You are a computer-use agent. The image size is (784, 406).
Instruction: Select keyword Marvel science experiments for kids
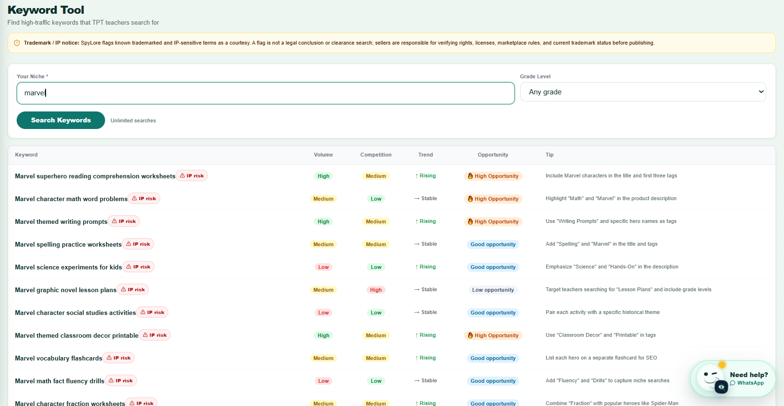point(68,268)
